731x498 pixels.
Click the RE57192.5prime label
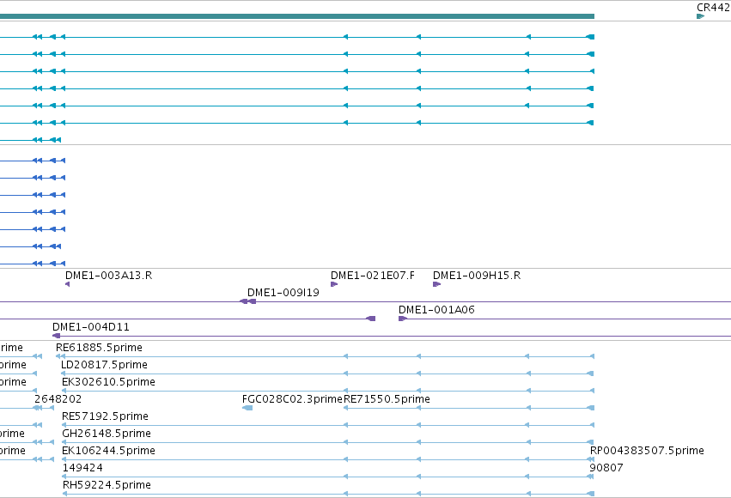pos(105,416)
